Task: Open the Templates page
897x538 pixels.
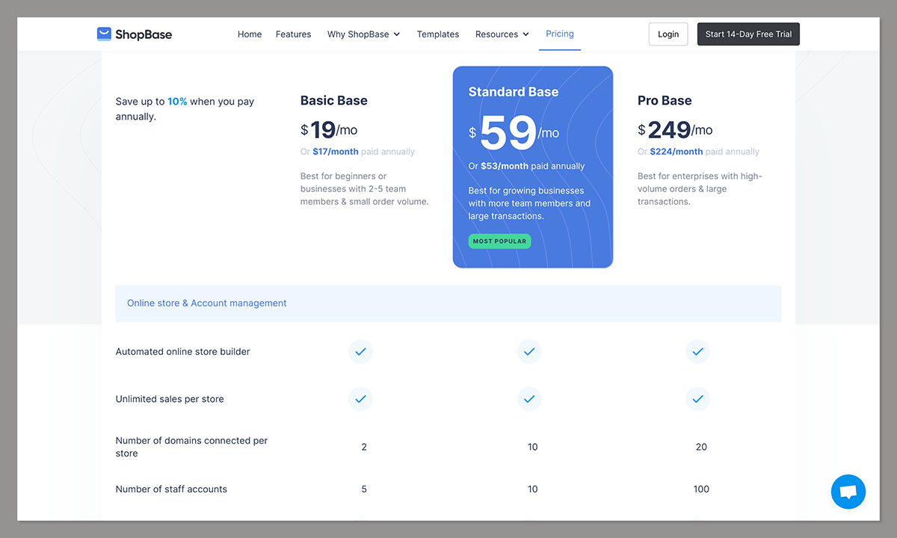Action: point(437,34)
